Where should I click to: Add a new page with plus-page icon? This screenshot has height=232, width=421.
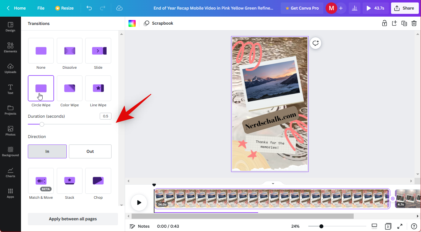(394, 23)
